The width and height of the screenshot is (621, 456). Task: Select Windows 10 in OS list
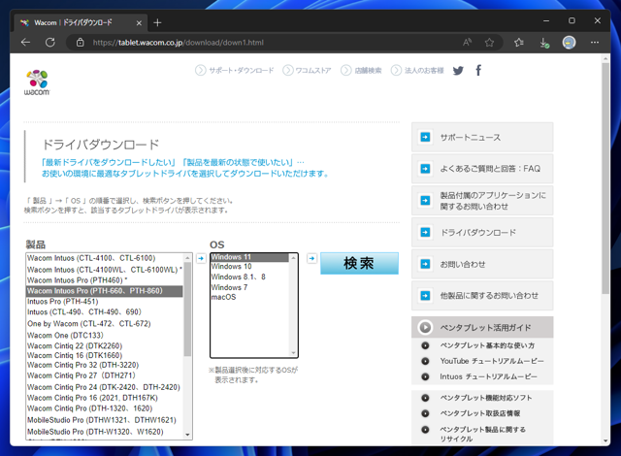(249, 267)
